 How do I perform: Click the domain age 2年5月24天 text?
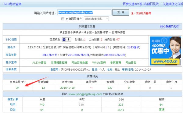(50, 55)
